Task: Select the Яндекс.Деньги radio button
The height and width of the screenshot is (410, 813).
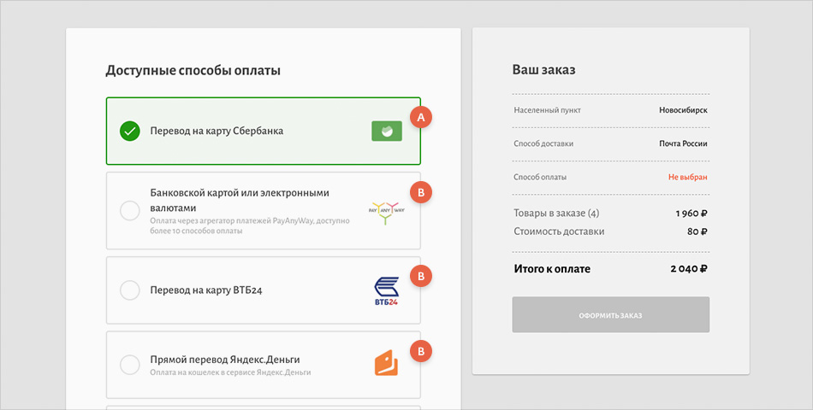Action: pyautogui.click(x=129, y=365)
